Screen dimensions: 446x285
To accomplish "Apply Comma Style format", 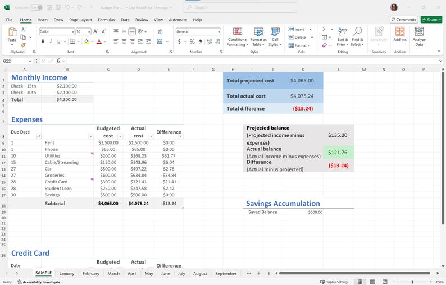I will (x=201, y=42).
